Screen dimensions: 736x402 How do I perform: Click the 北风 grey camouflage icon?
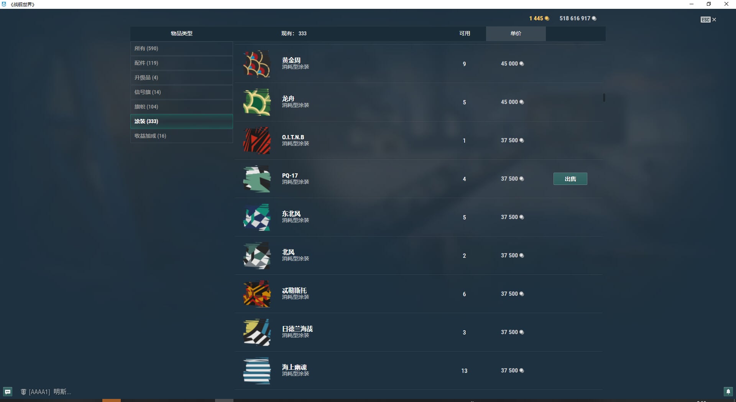[x=257, y=255]
